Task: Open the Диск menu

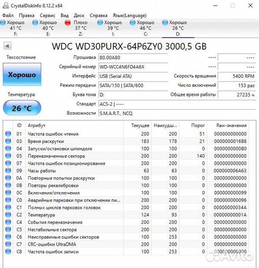Action: pyautogui.click(x=79, y=15)
